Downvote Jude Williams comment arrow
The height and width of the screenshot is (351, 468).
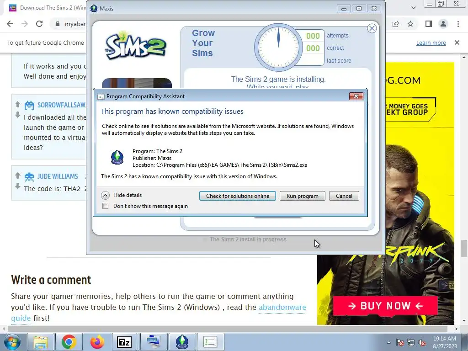pos(18,186)
